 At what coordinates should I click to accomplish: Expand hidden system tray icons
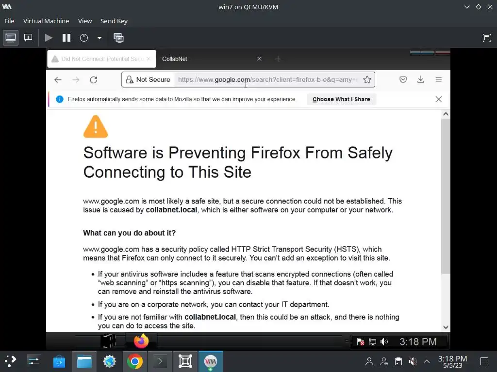pos(427,361)
